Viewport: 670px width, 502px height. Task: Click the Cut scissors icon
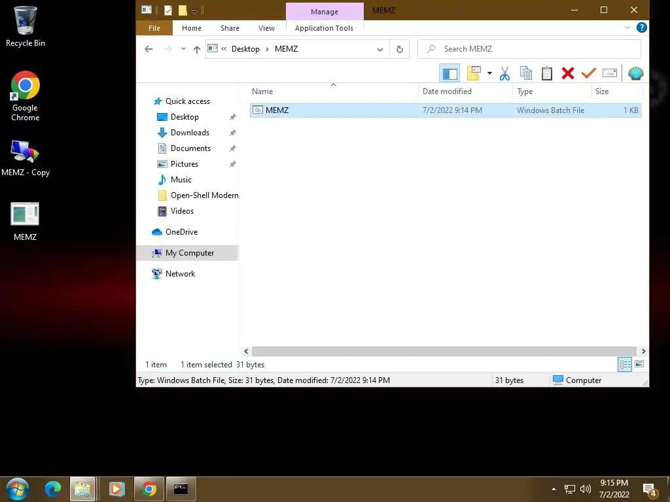click(504, 73)
